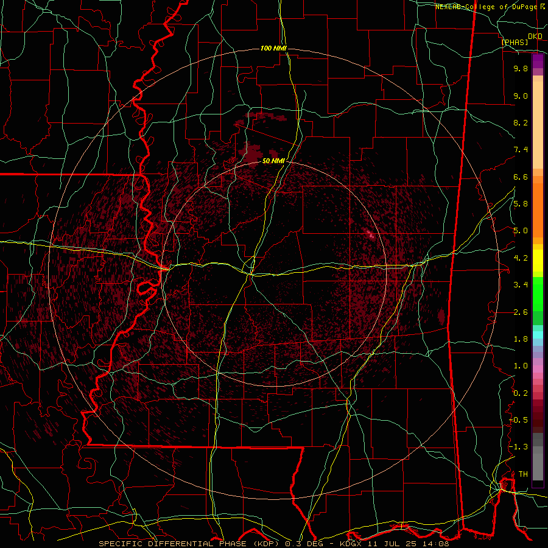Pick the purple segment atop the color bar

point(538,61)
